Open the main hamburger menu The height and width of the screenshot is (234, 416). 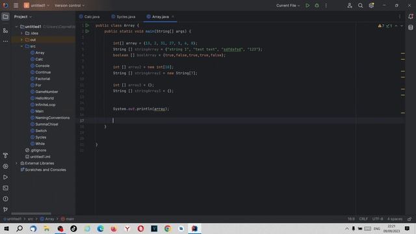click(16, 5)
